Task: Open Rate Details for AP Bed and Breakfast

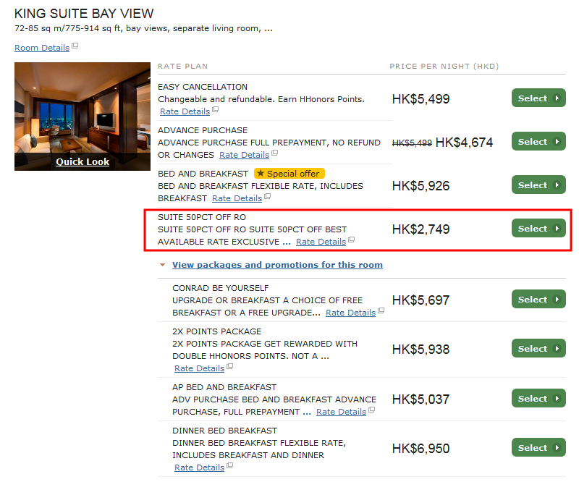Action: click(x=341, y=412)
